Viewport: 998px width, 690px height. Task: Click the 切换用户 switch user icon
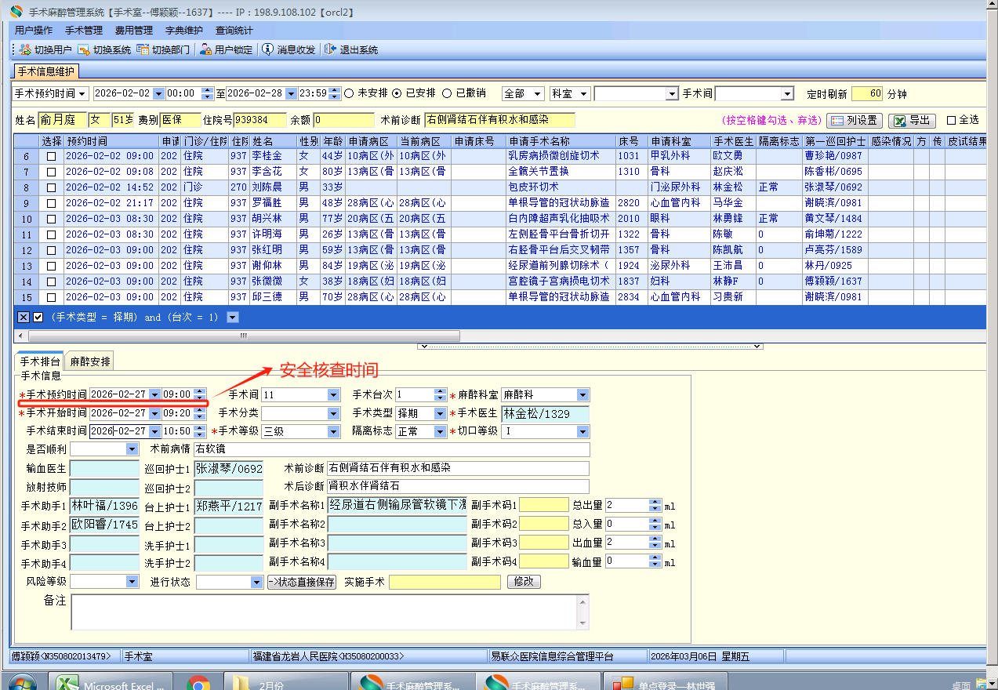pyautogui.click(x=24, y=49)
